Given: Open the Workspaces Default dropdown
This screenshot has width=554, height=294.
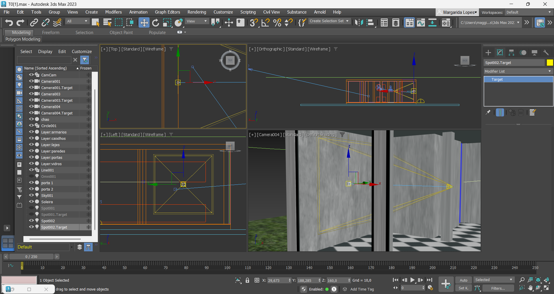Looking at the screenshot, I should click(528, 12).
